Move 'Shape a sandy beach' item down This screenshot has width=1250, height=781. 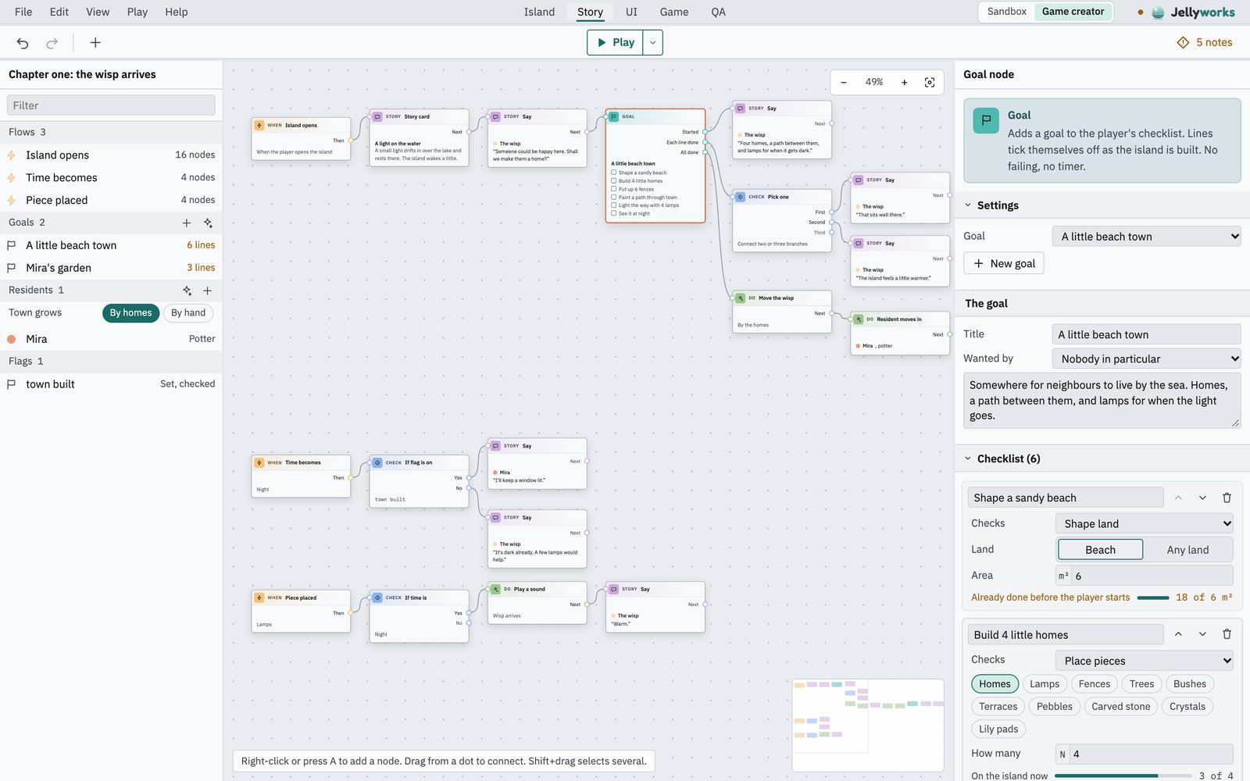tap(1202, 497)
